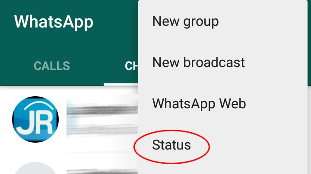Open the blurred chat next to JR avatar

click(x=102, y=119)
